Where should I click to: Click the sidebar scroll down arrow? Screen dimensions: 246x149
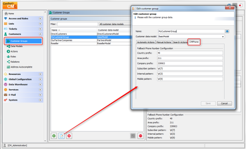tap(45, 141)
